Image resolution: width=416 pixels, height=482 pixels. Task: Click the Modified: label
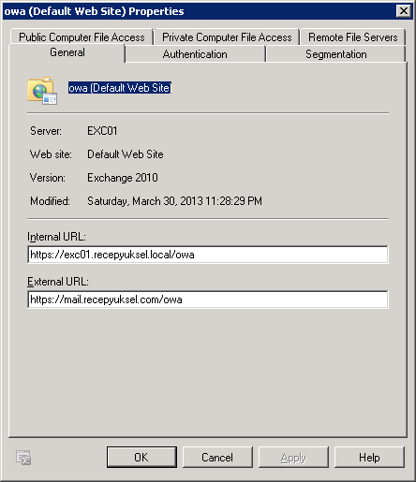pyautogui.click(x=50, y=201)
